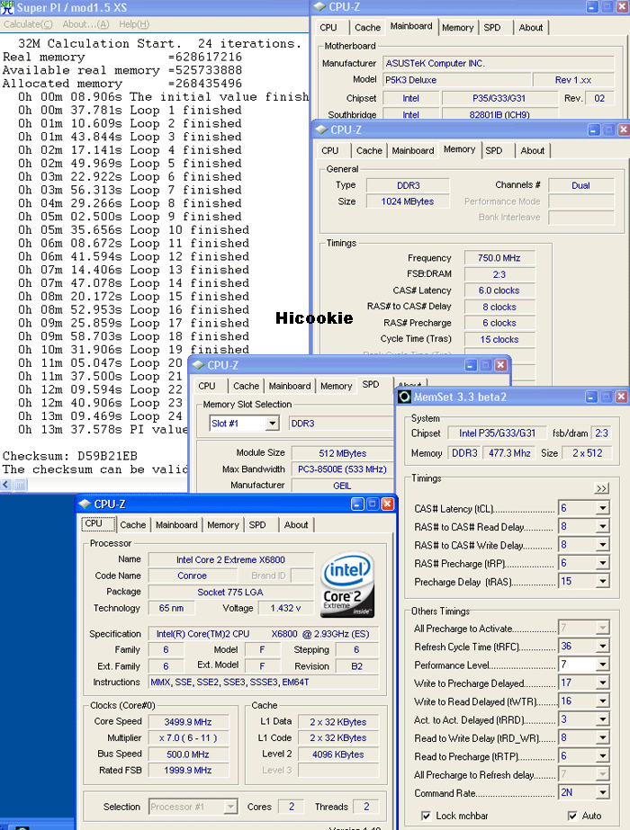Click the Intel Core 2 Extreme logo

point(347,585)
